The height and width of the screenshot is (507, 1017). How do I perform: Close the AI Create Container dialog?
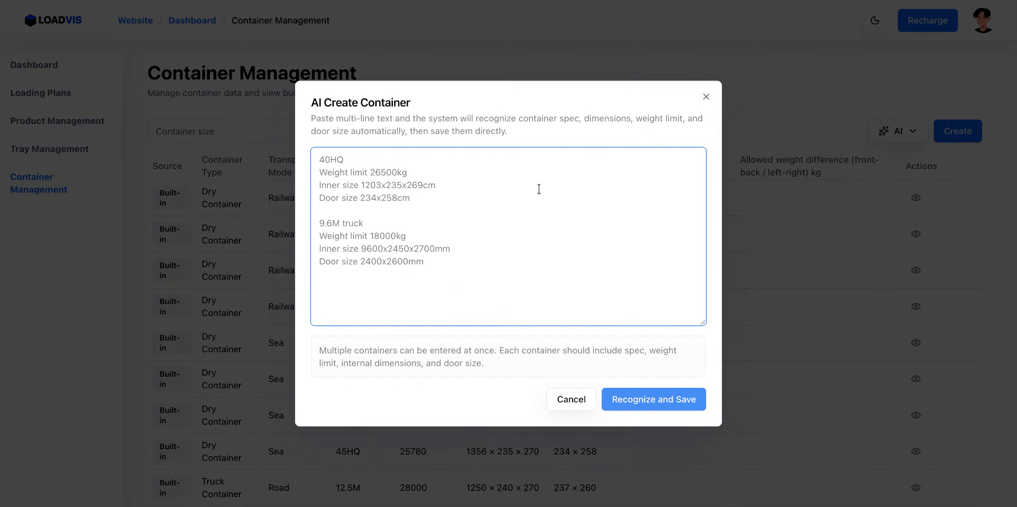click(706, 96)
